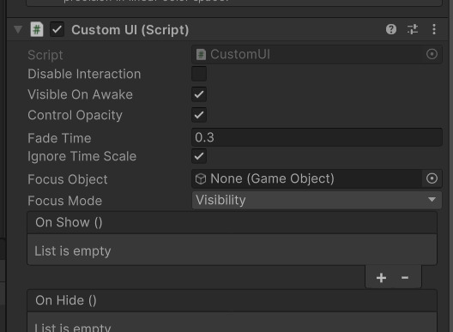The height and width of the screenshot is (332, 453).
Task: Open the Focus Mode Visibility dropdown
Action: (x=317, y=200)
